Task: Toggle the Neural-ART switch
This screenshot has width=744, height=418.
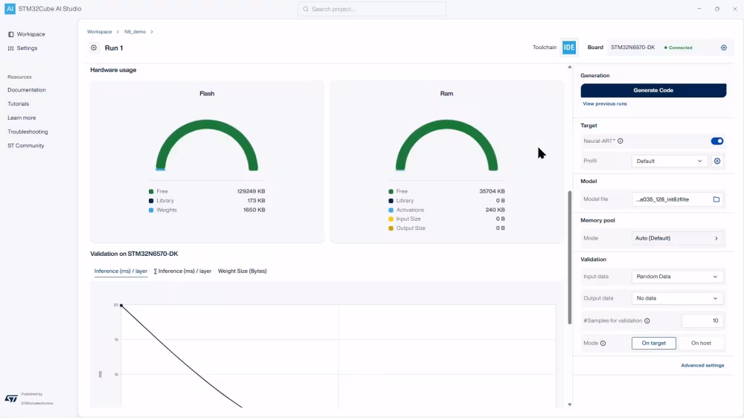Action: tap(717, 141)
